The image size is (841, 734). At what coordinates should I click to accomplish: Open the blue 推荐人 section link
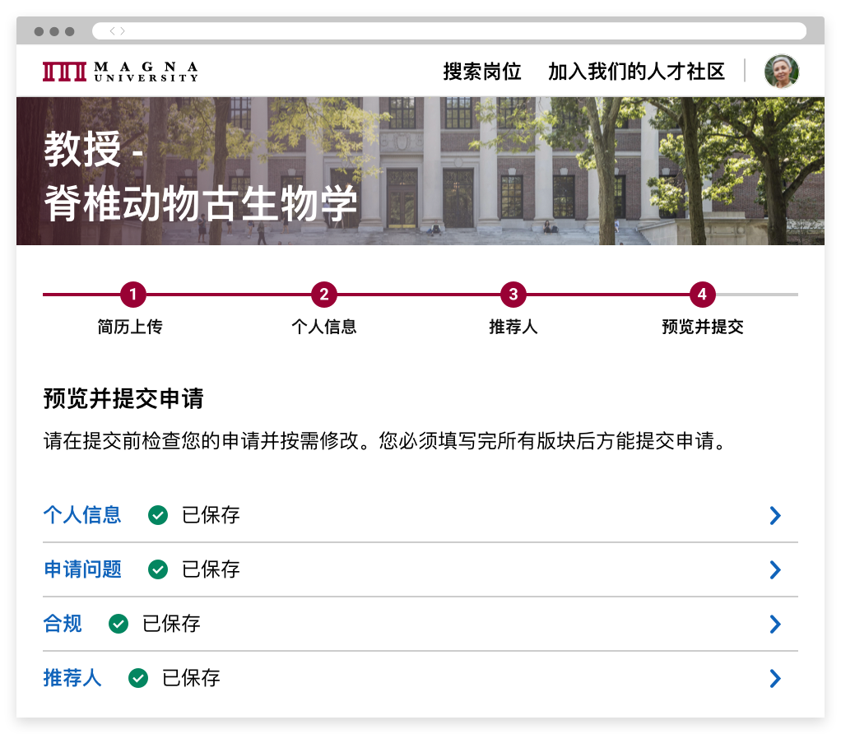pos(72,678)
